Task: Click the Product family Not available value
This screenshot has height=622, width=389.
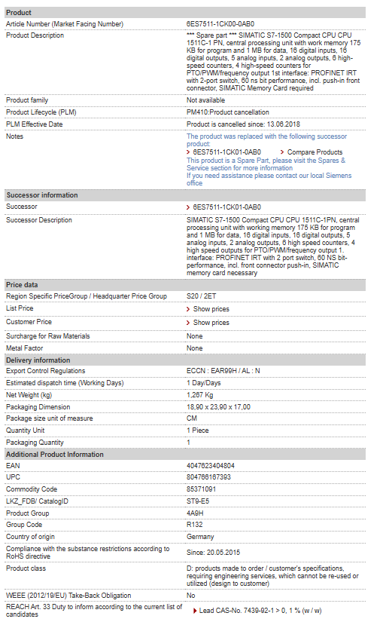Action: click(205, 100)
